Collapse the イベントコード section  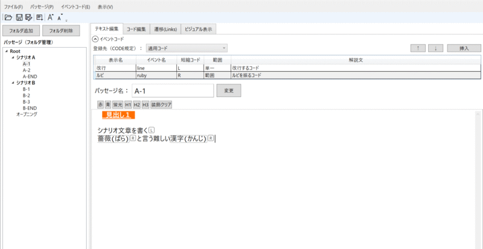95,39
